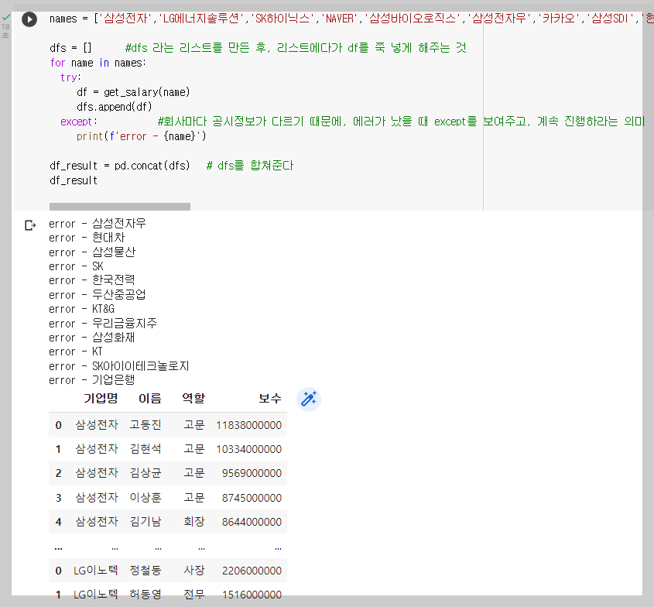654x607 pixels.
Task: Click the 역할 column header
Action: tap(193, 399)
